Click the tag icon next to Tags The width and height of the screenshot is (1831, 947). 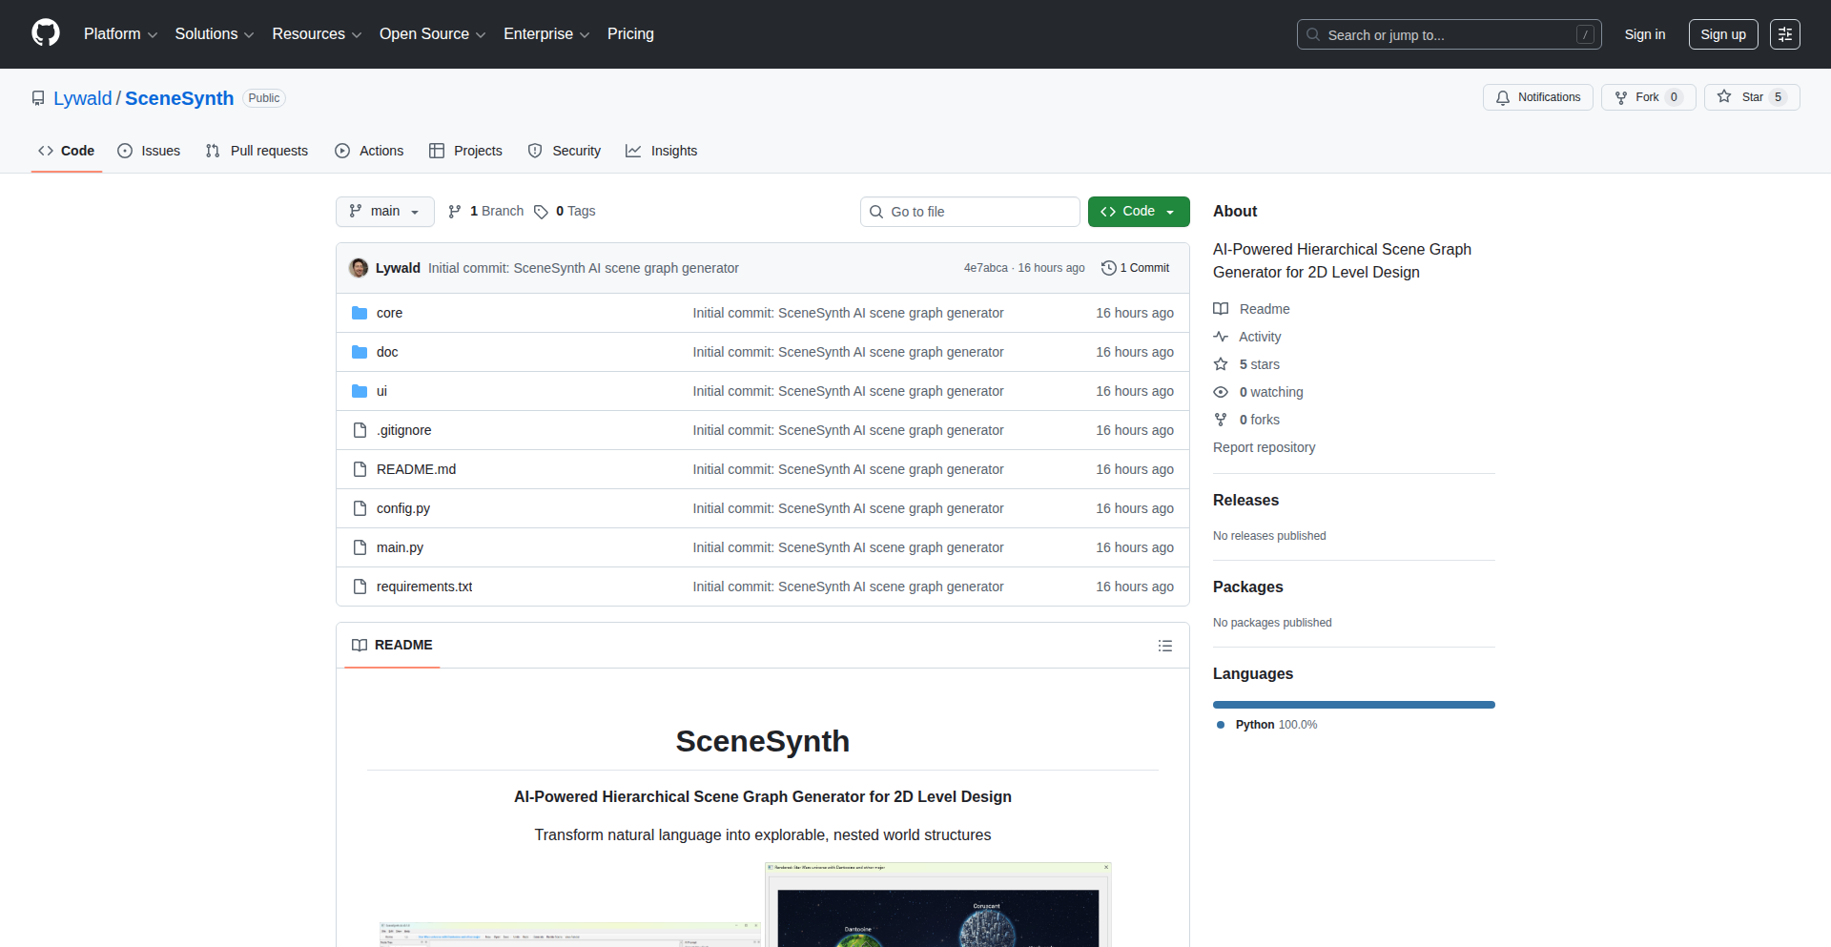541,212
